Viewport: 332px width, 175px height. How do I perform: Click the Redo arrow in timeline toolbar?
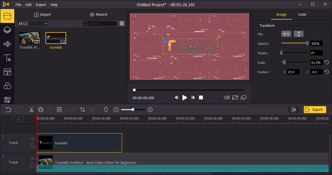tap(18, 110)
